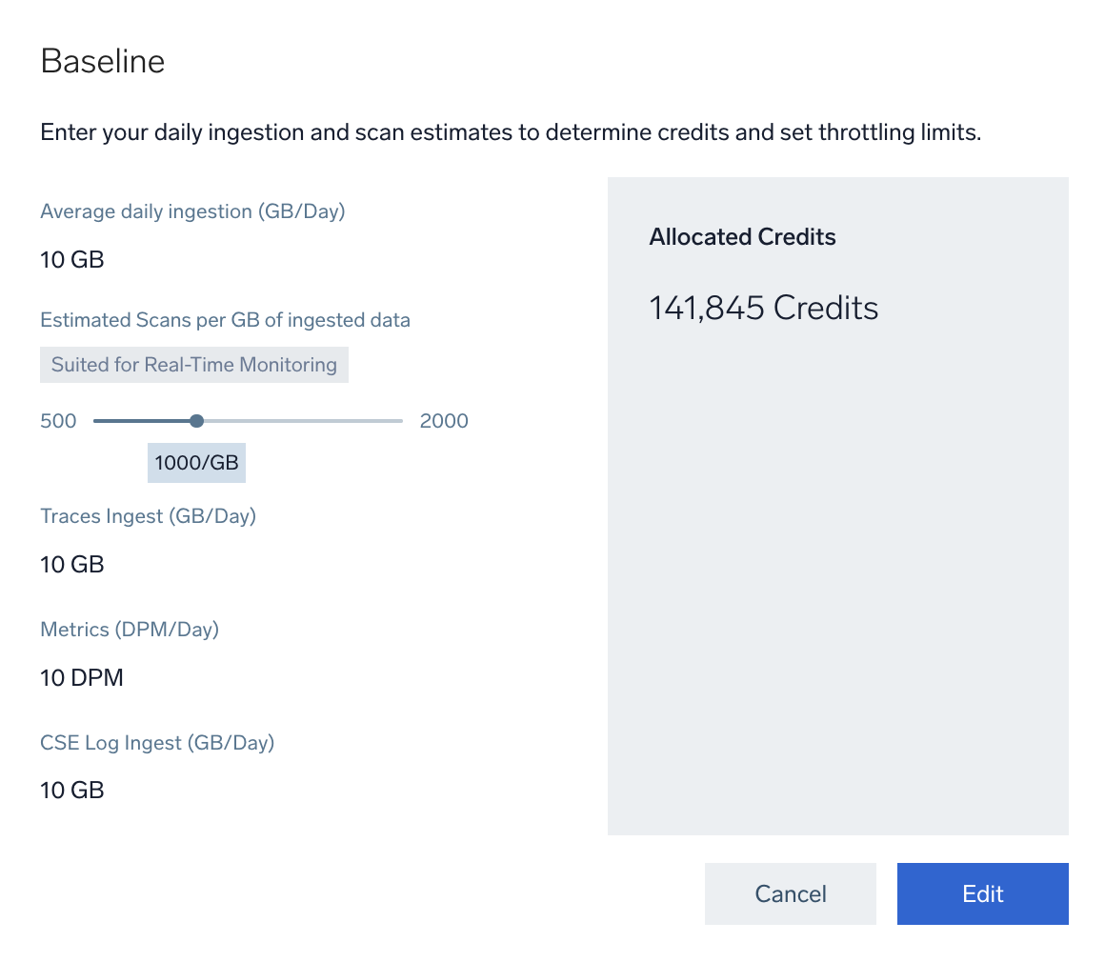Click the blue Edit button
1105x962 pixels.
point(982,893)
